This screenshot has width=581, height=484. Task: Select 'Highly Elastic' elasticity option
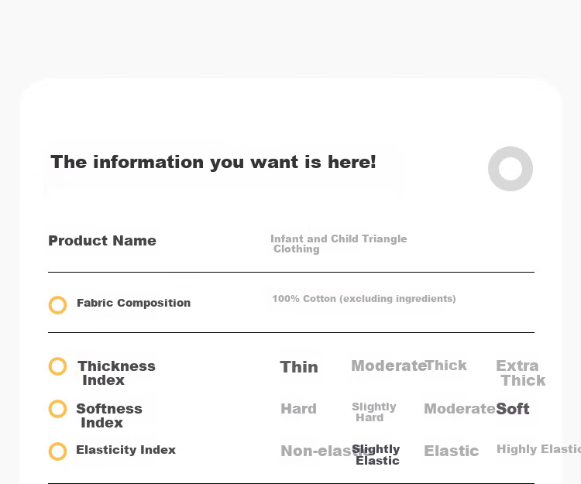(538, 449)
